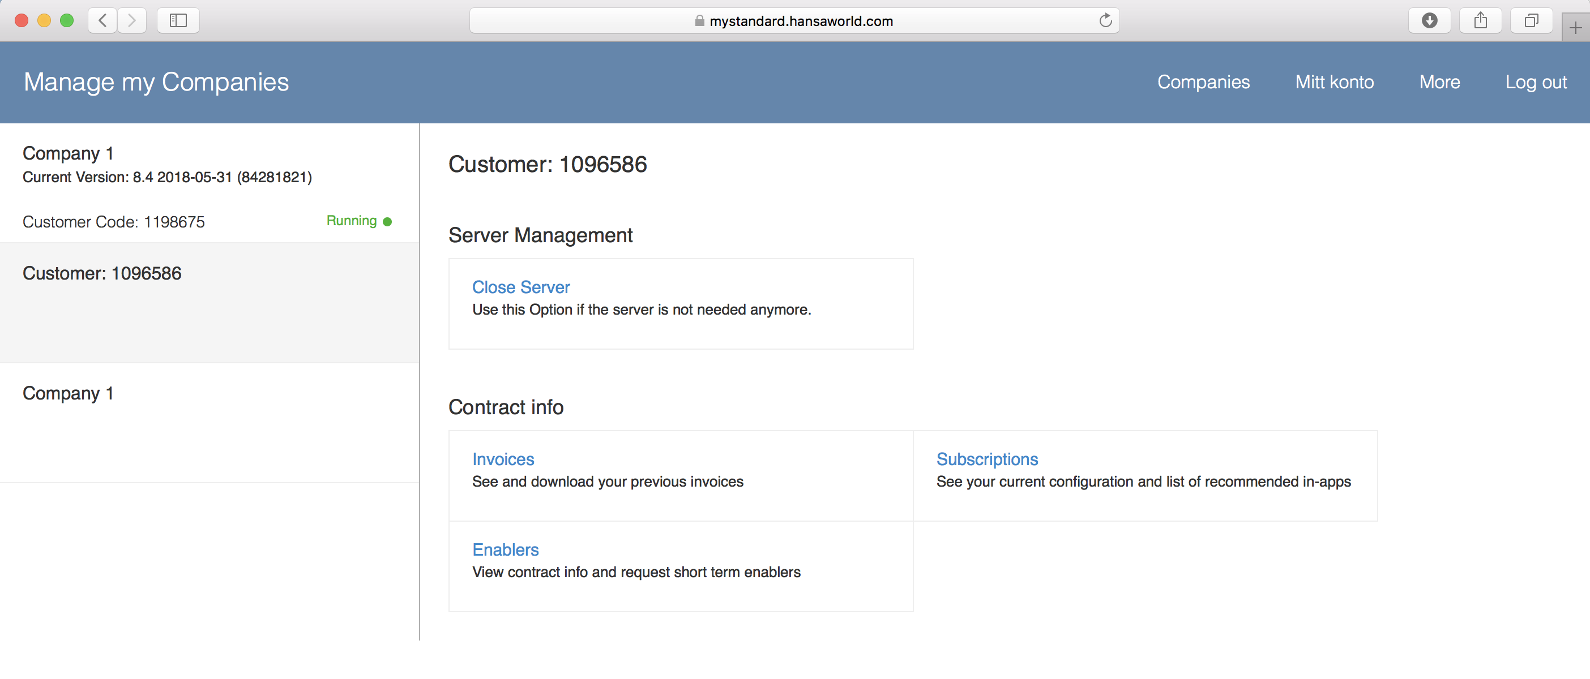Maximize window using green button
Screen dimensions: 1590x679
click(67, 21)
